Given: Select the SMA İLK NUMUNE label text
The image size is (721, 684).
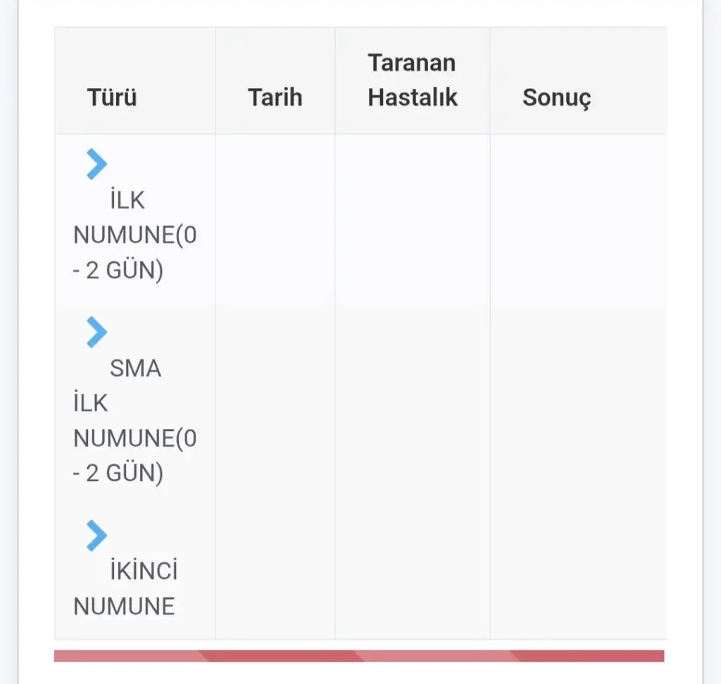Looking at the screenshot, I should (x=134, y=421).
